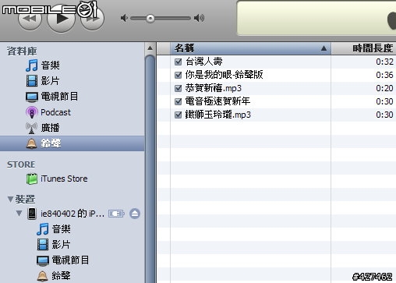Click the volume slider knob
Image resolution: width=396 pixels, height=283 pixels.
150,19
